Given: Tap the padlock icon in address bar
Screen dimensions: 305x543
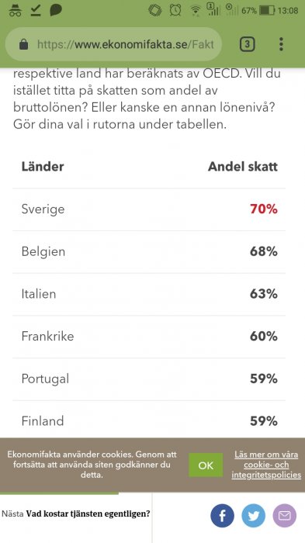Looking at the screenshot, I should 23,44.
